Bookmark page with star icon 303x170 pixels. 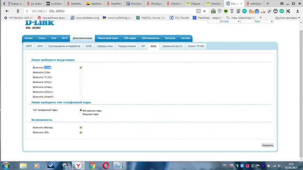204,11
